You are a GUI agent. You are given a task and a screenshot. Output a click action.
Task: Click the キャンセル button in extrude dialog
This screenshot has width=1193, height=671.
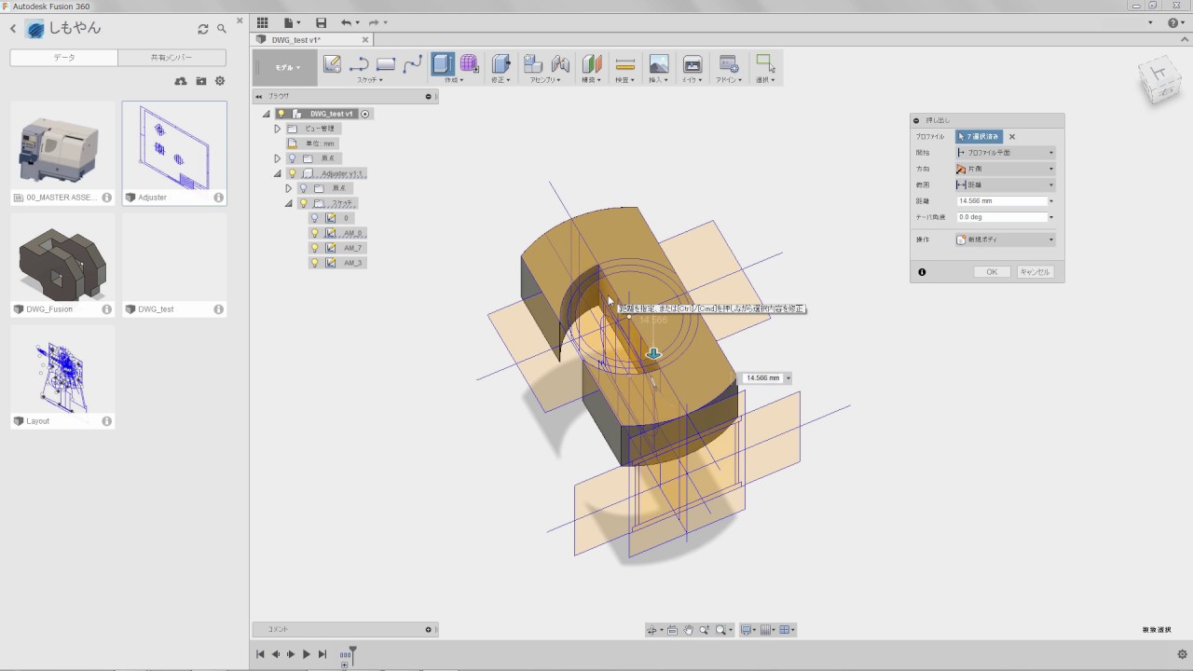pyautogui.click(x=1035, y=272)
